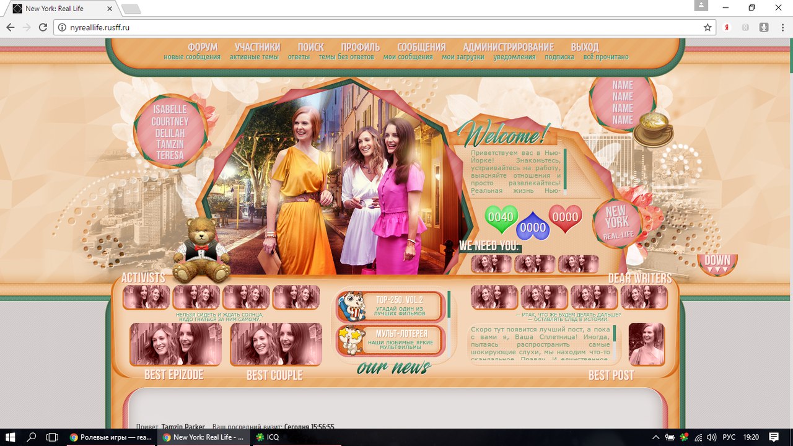
Task: Show hidden system tray icons
Action: point(657,437)
